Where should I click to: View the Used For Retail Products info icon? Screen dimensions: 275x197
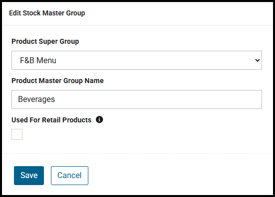(x=99, y=120)
